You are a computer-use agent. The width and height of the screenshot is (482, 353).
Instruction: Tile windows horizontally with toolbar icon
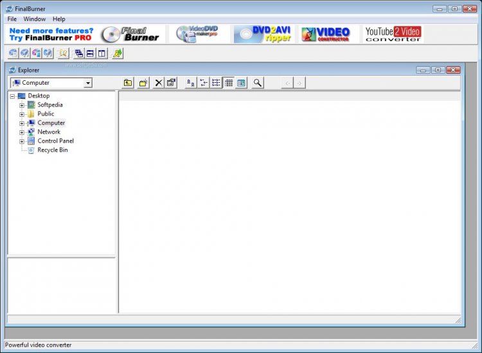91,54
